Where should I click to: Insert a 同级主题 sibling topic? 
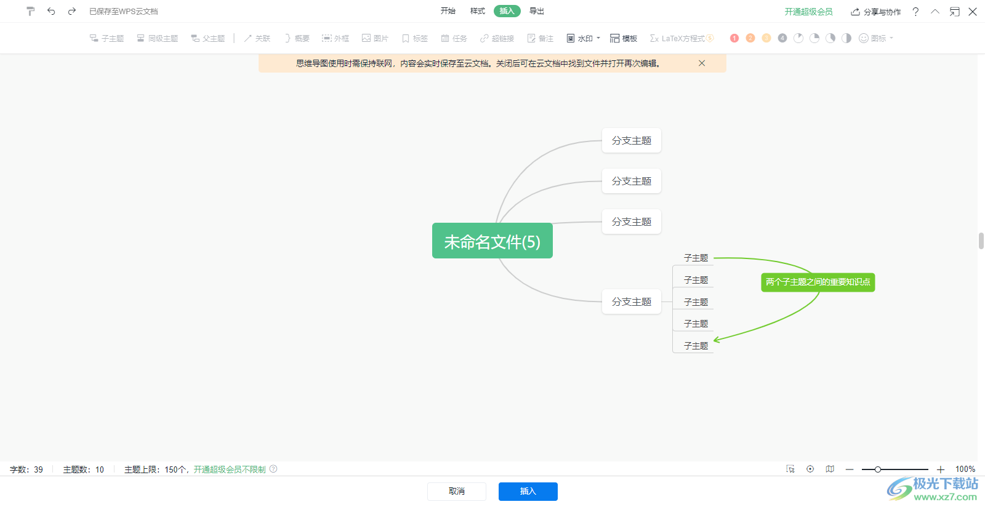click(157, 38)
